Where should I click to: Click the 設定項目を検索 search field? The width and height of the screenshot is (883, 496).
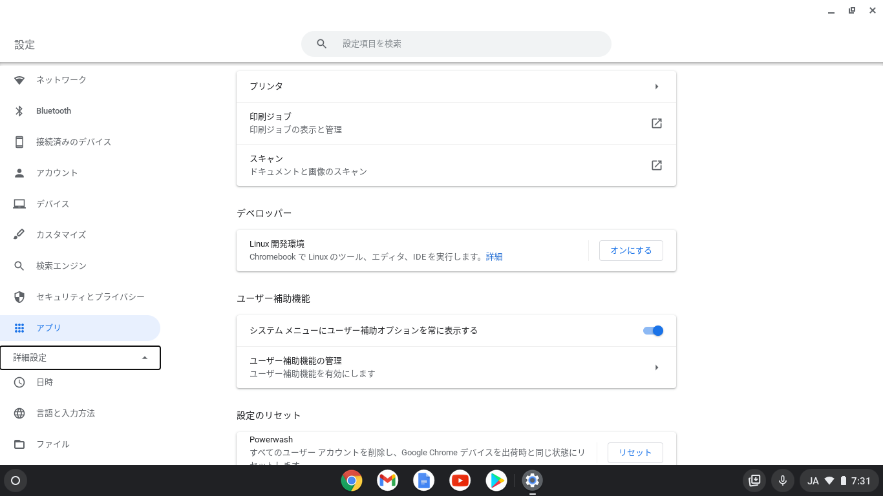(456, 43)
